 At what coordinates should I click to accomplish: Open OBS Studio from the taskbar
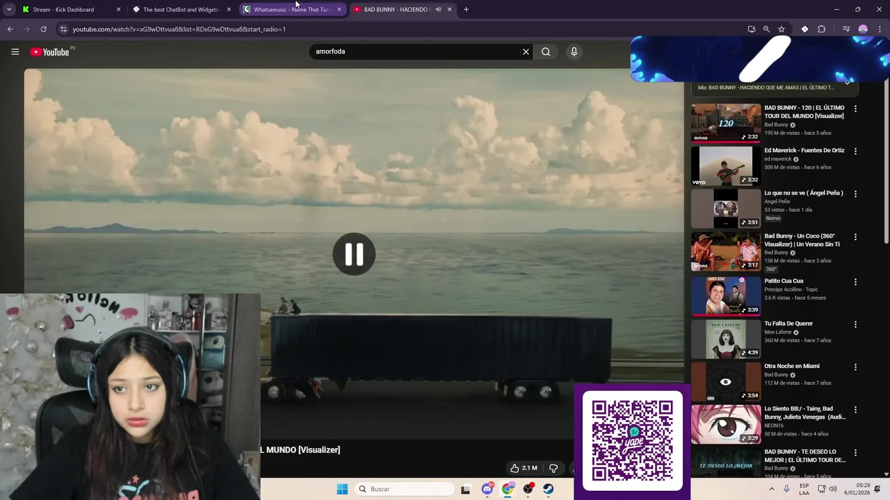pyautogui.click(x=528, y=489)
